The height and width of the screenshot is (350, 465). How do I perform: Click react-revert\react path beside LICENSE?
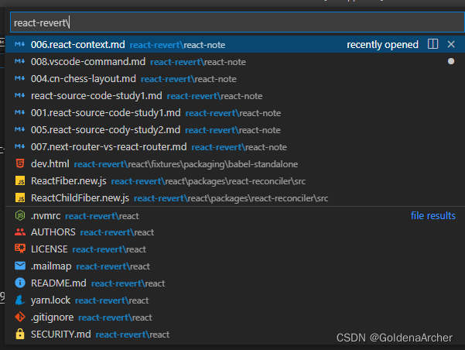coord(109,249)
